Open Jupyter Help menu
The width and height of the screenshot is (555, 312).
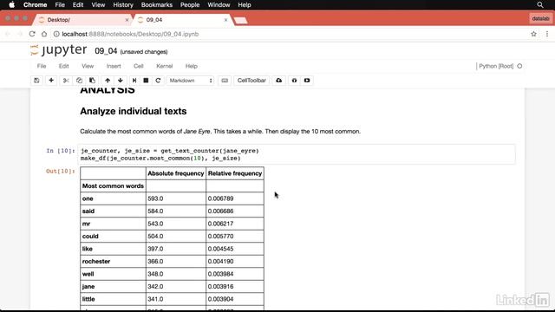191,66
